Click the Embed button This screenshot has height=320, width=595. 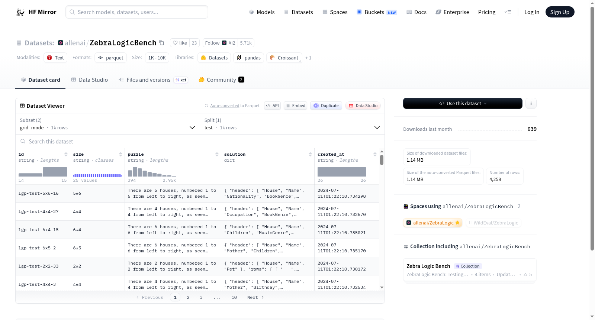(x=296, y=106)
